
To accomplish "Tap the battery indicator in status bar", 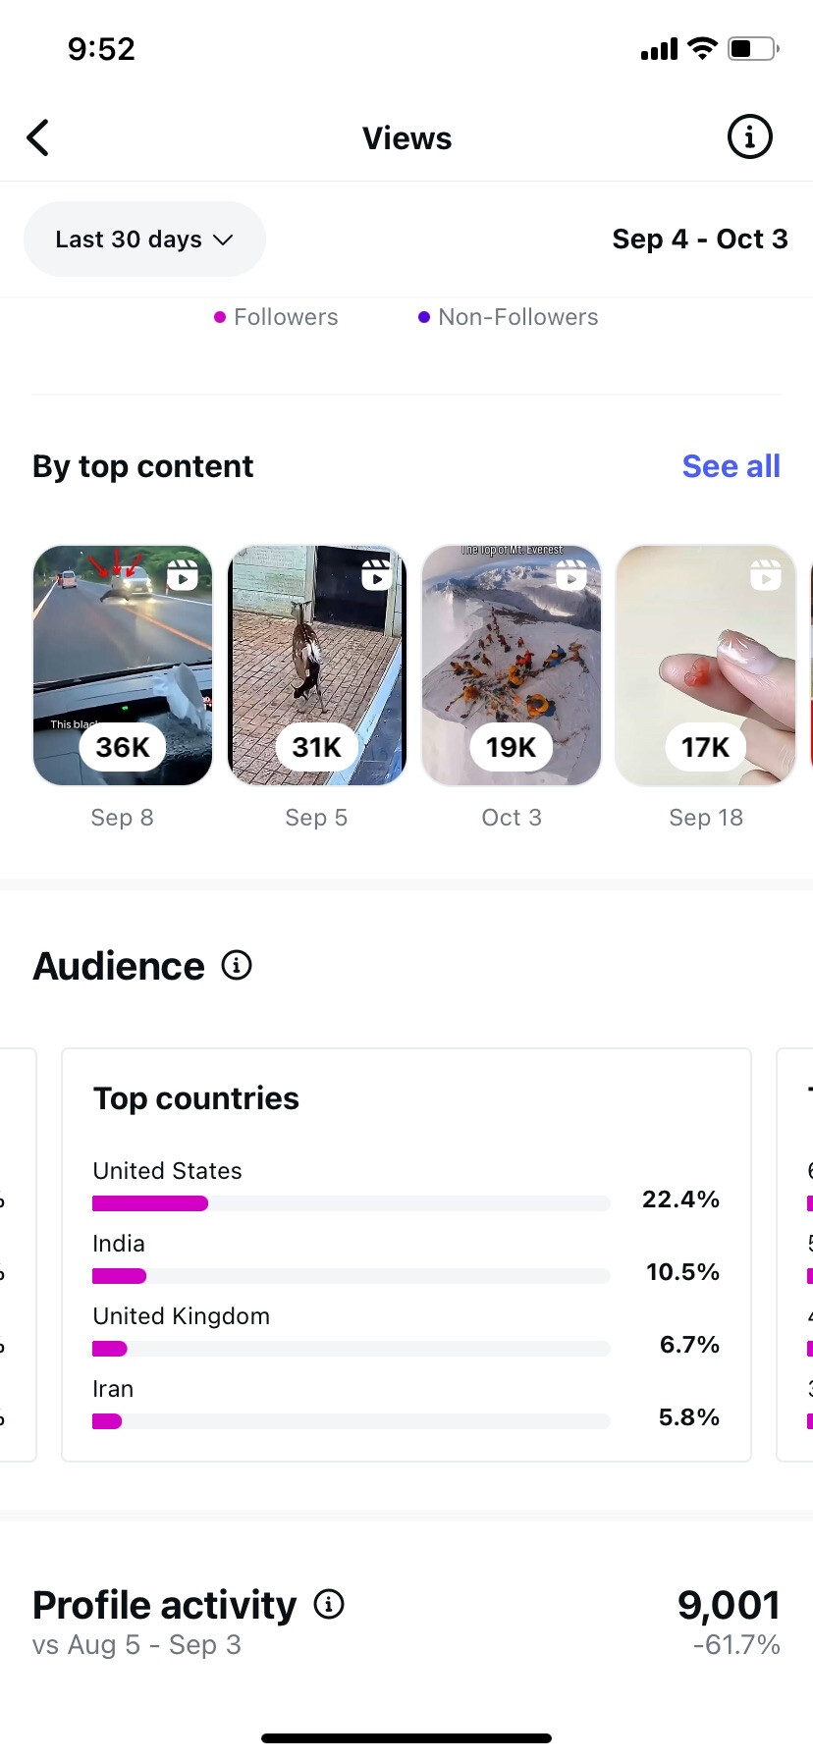I will (x=753, y=49).
